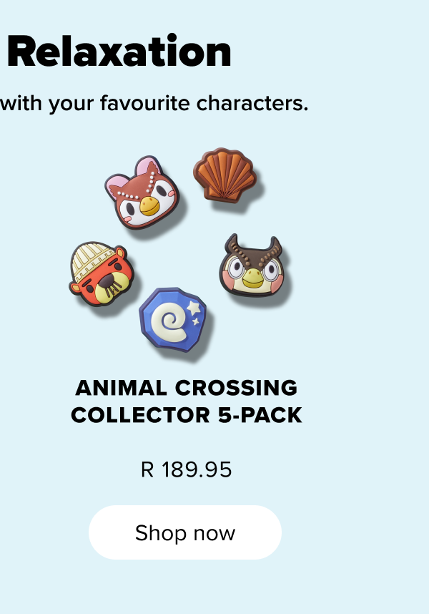Click the pink Celeste owl charm

142,193
